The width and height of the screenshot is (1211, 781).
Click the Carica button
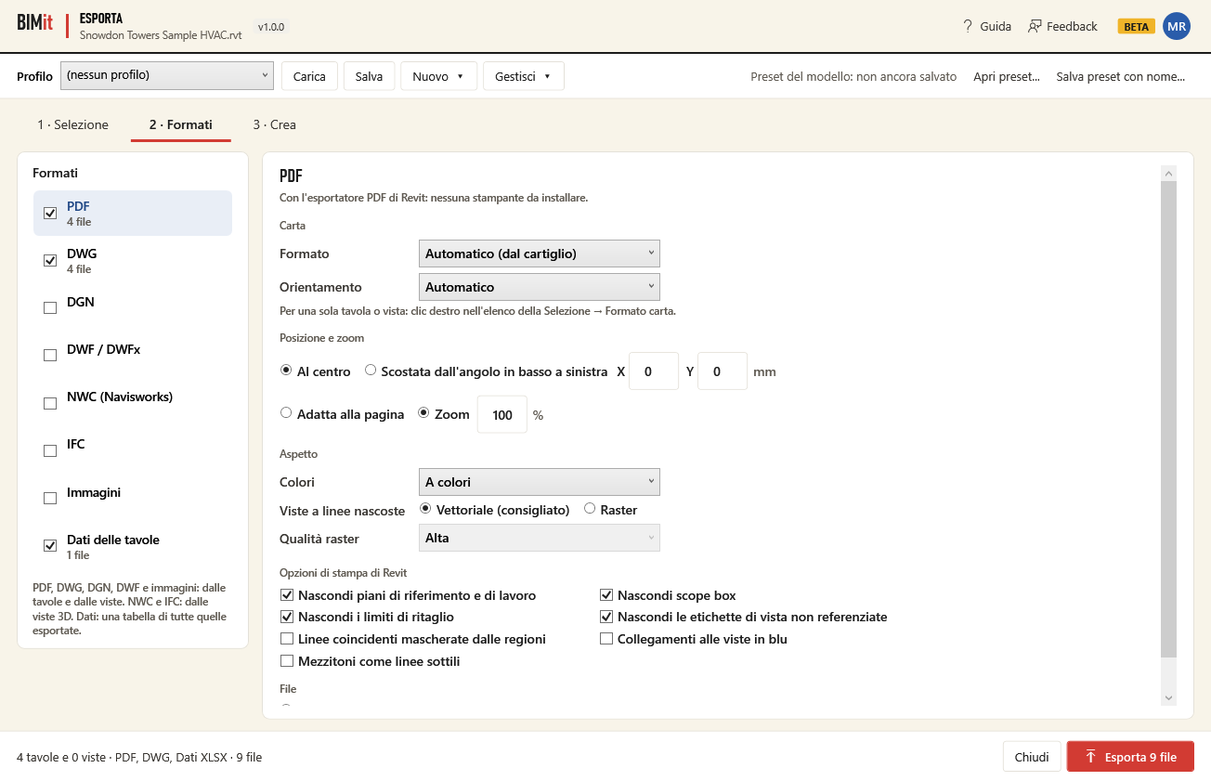309,76
